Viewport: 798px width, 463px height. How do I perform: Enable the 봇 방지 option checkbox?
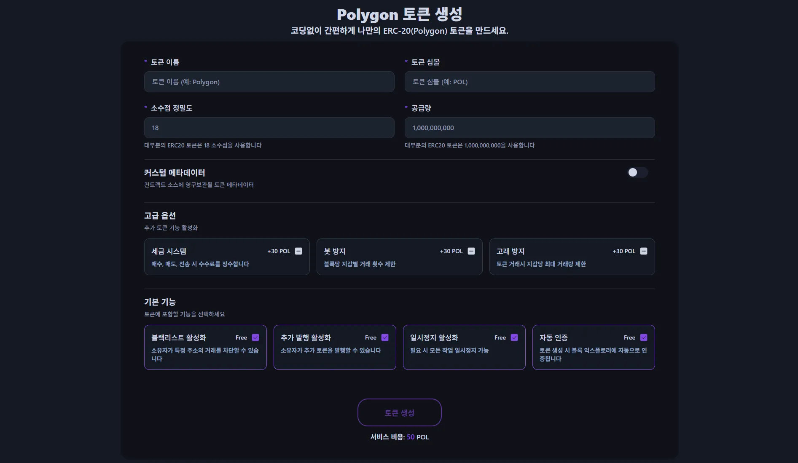[471, 251]
